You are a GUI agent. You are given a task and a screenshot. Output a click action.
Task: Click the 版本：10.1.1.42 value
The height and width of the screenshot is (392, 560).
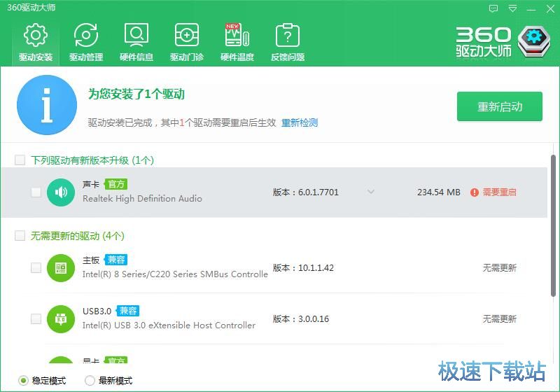(303, 268)
